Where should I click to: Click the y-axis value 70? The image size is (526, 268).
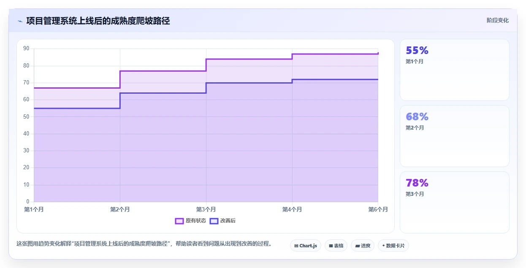[x=26, y=83]
